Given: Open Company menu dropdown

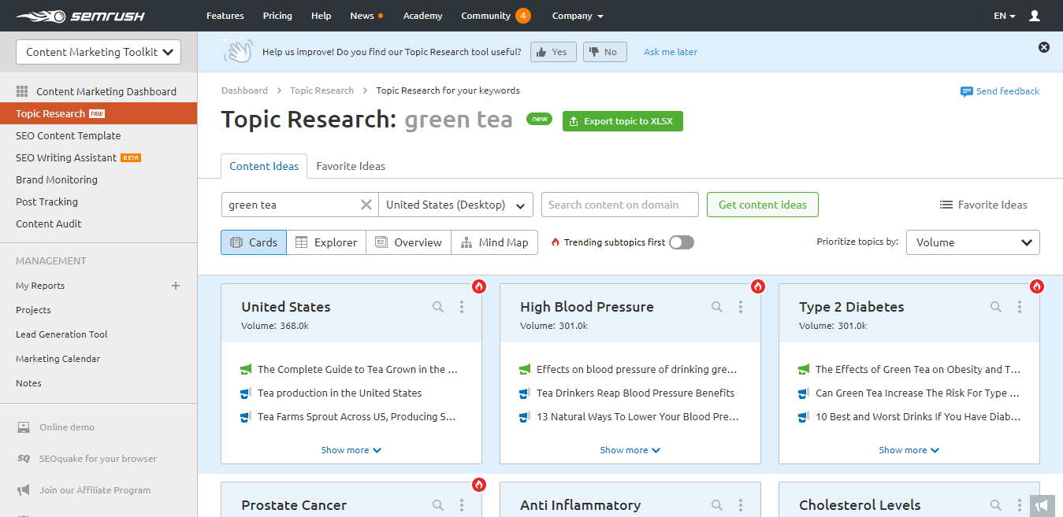Looking at the screenshot, I should pos(578,16).
